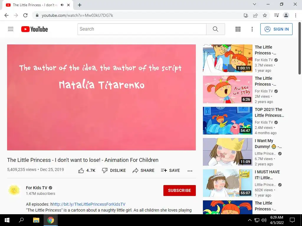The image size is (302, 226).
Task: Open the Windows Start menu
Action: click(7, 220)
